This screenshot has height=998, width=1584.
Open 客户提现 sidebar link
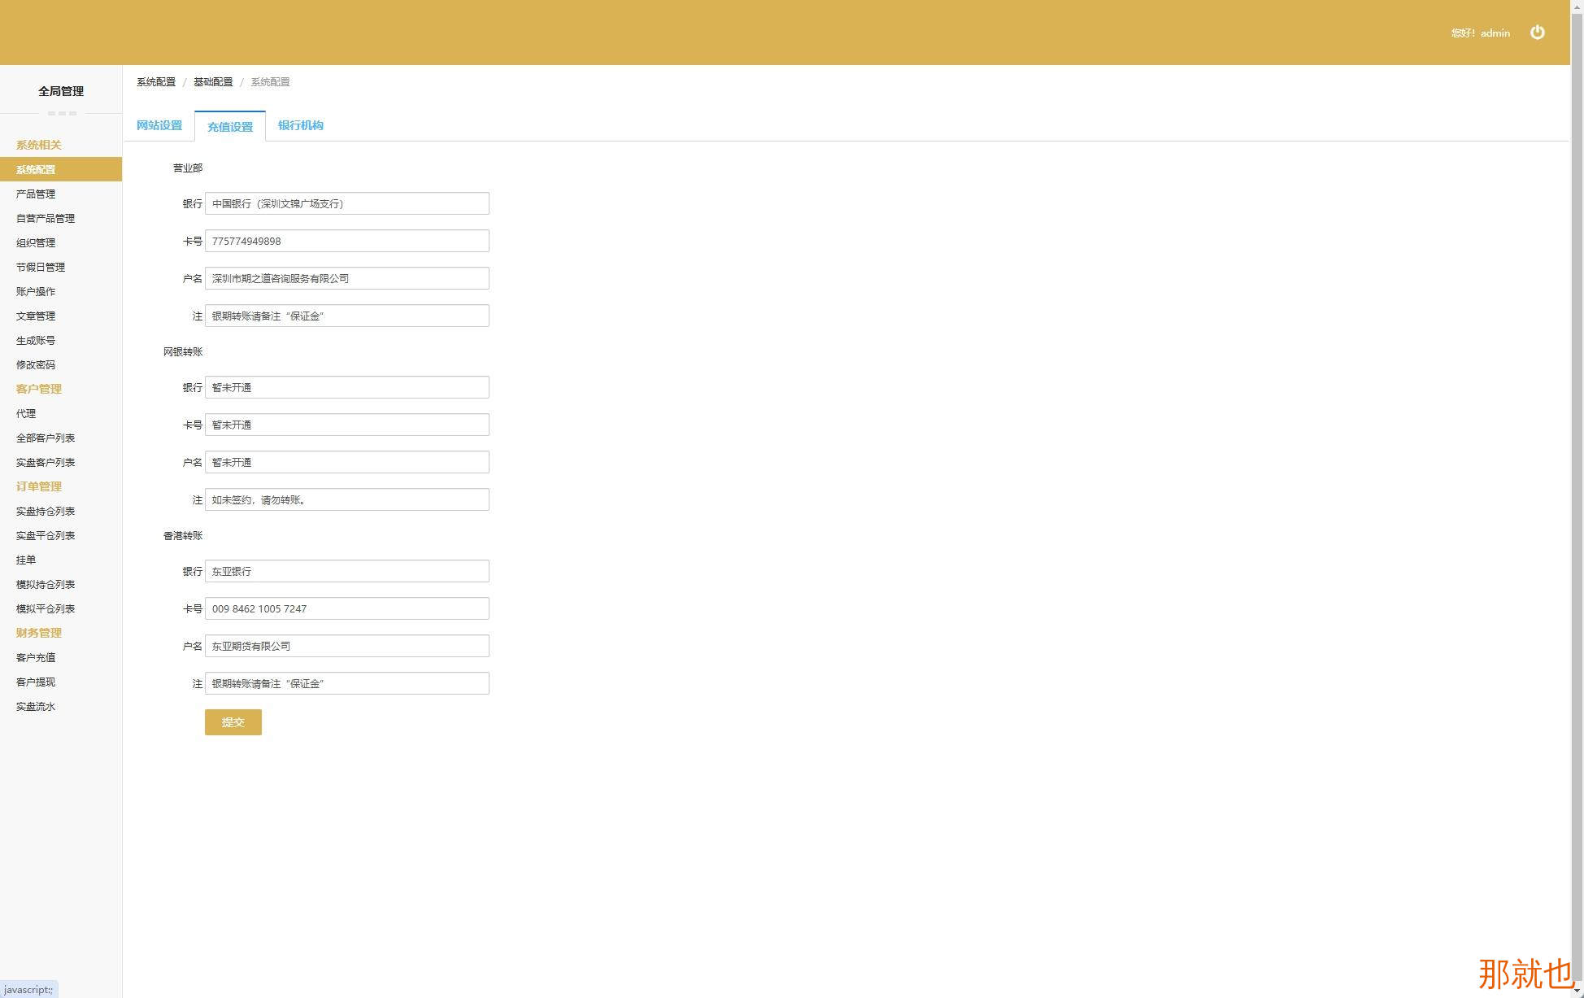tap(36, 682)
